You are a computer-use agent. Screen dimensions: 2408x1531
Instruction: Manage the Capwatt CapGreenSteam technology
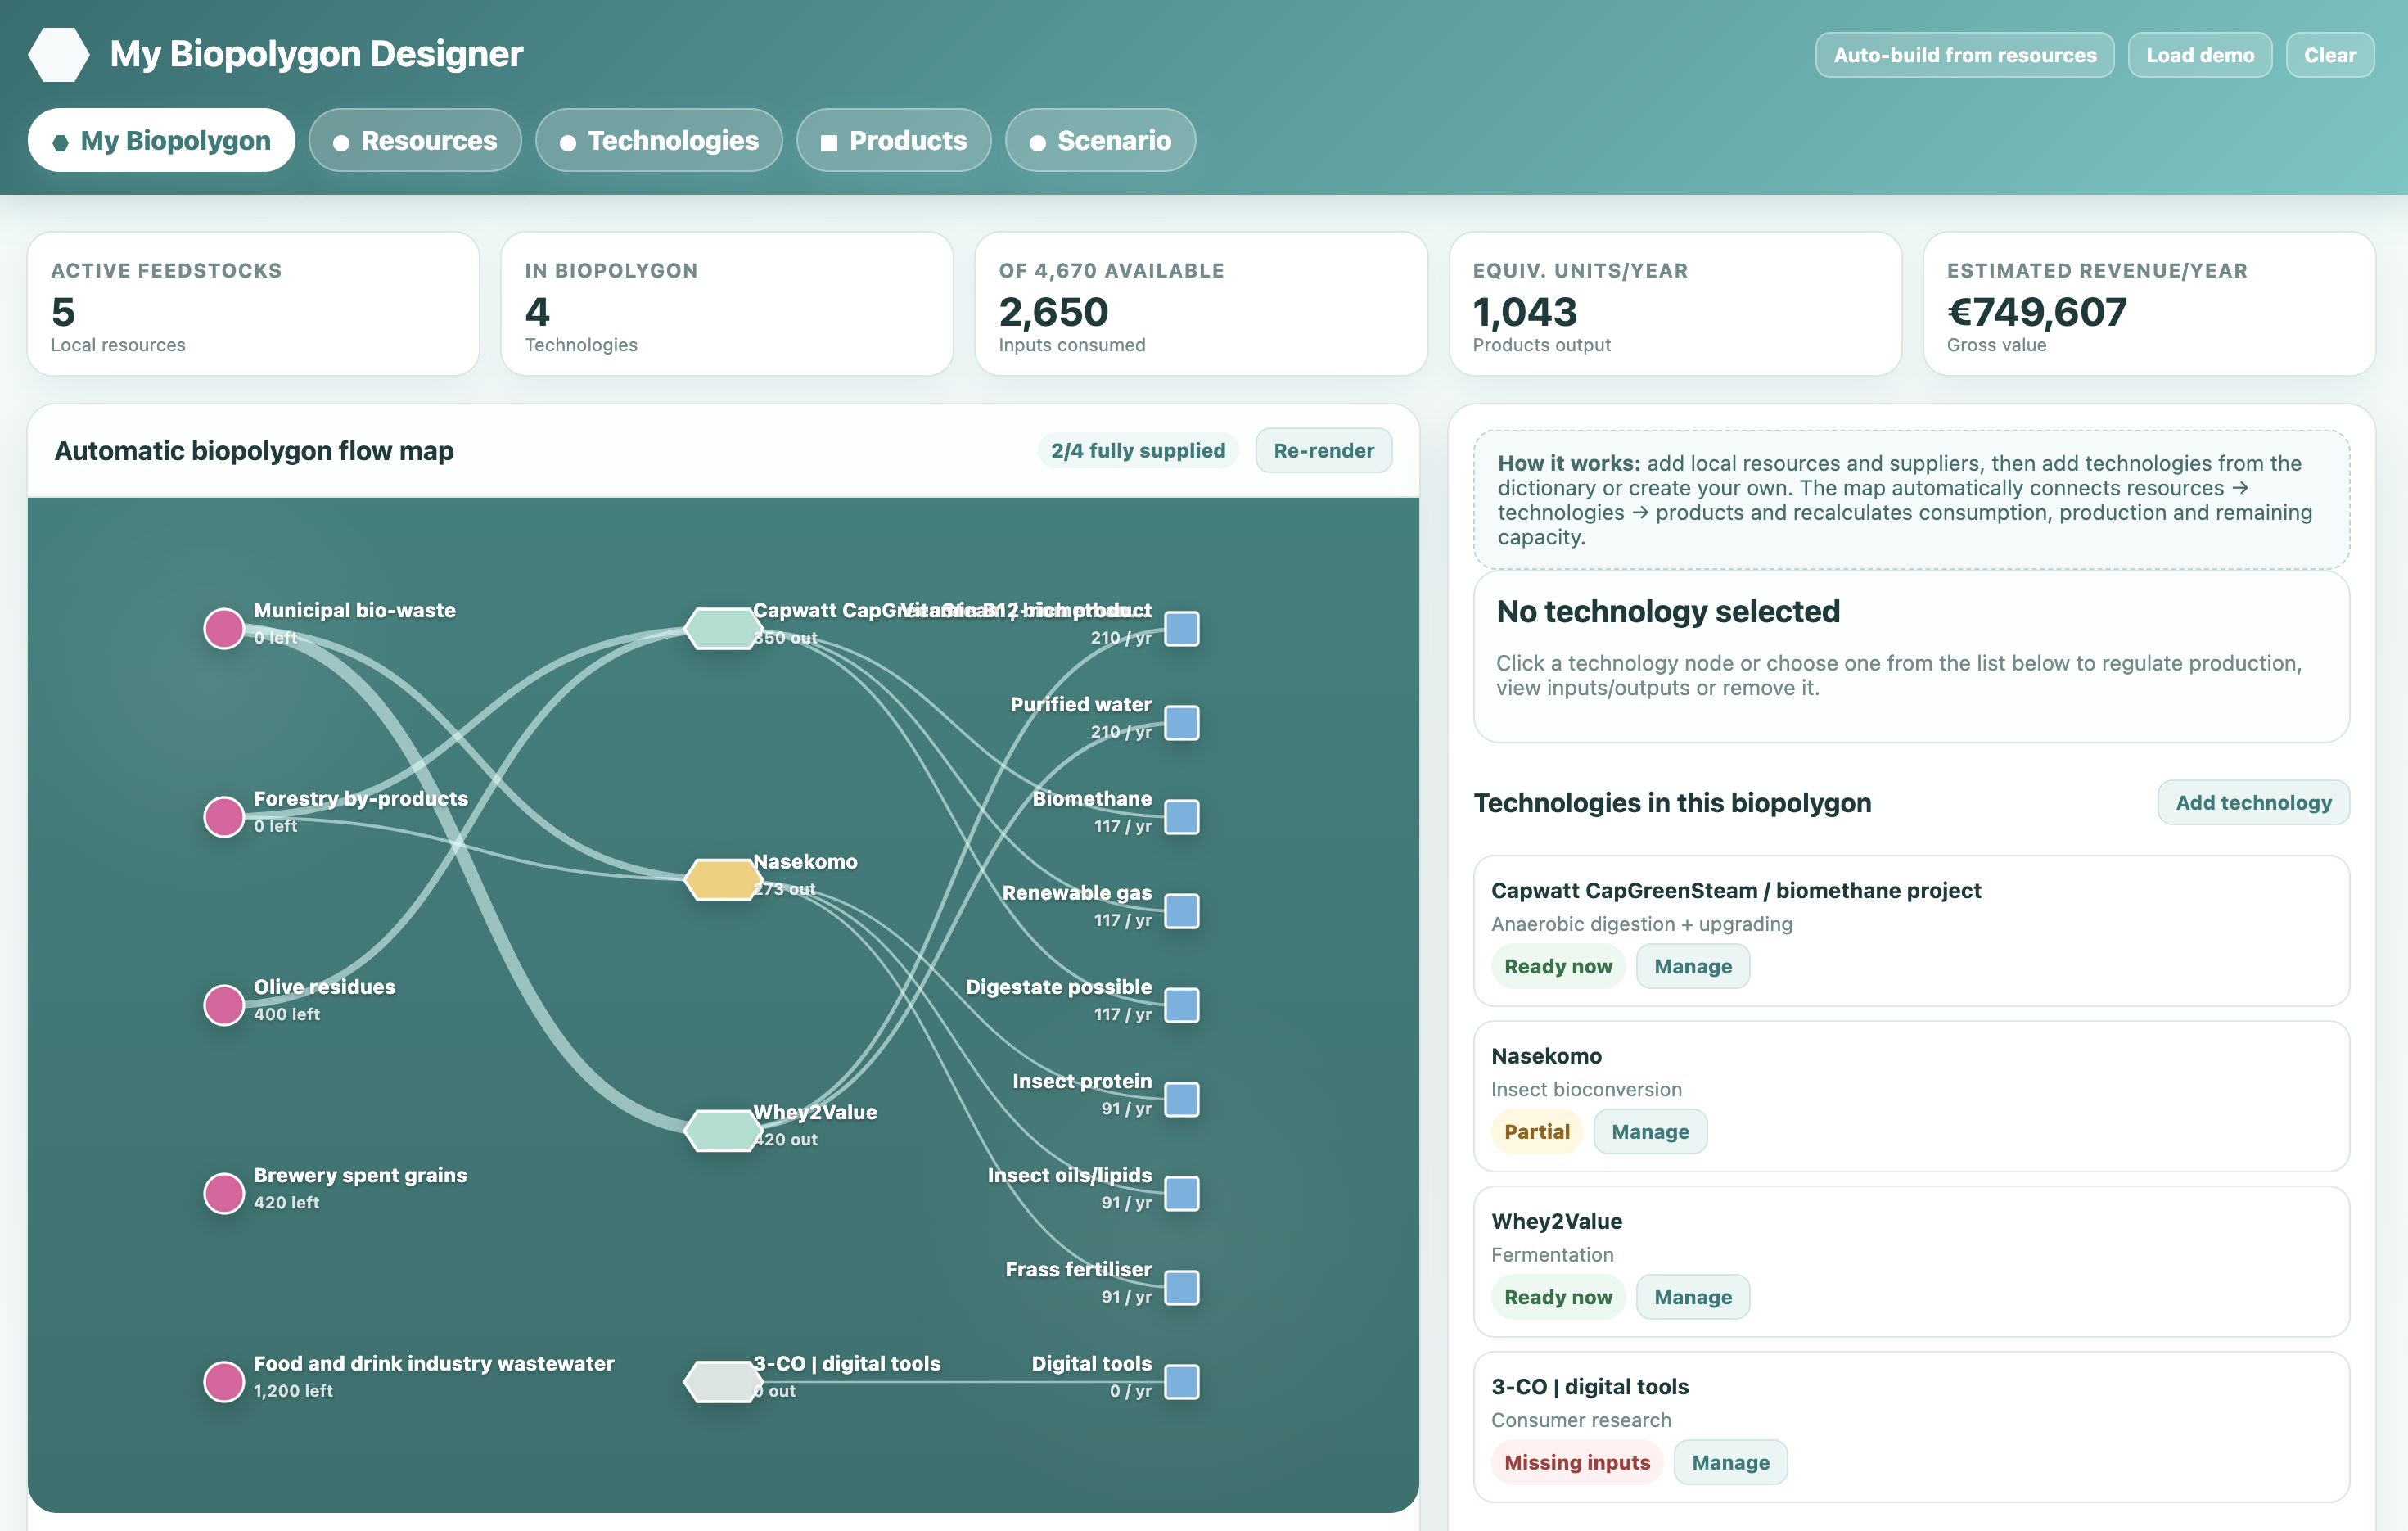(1692, 966)
